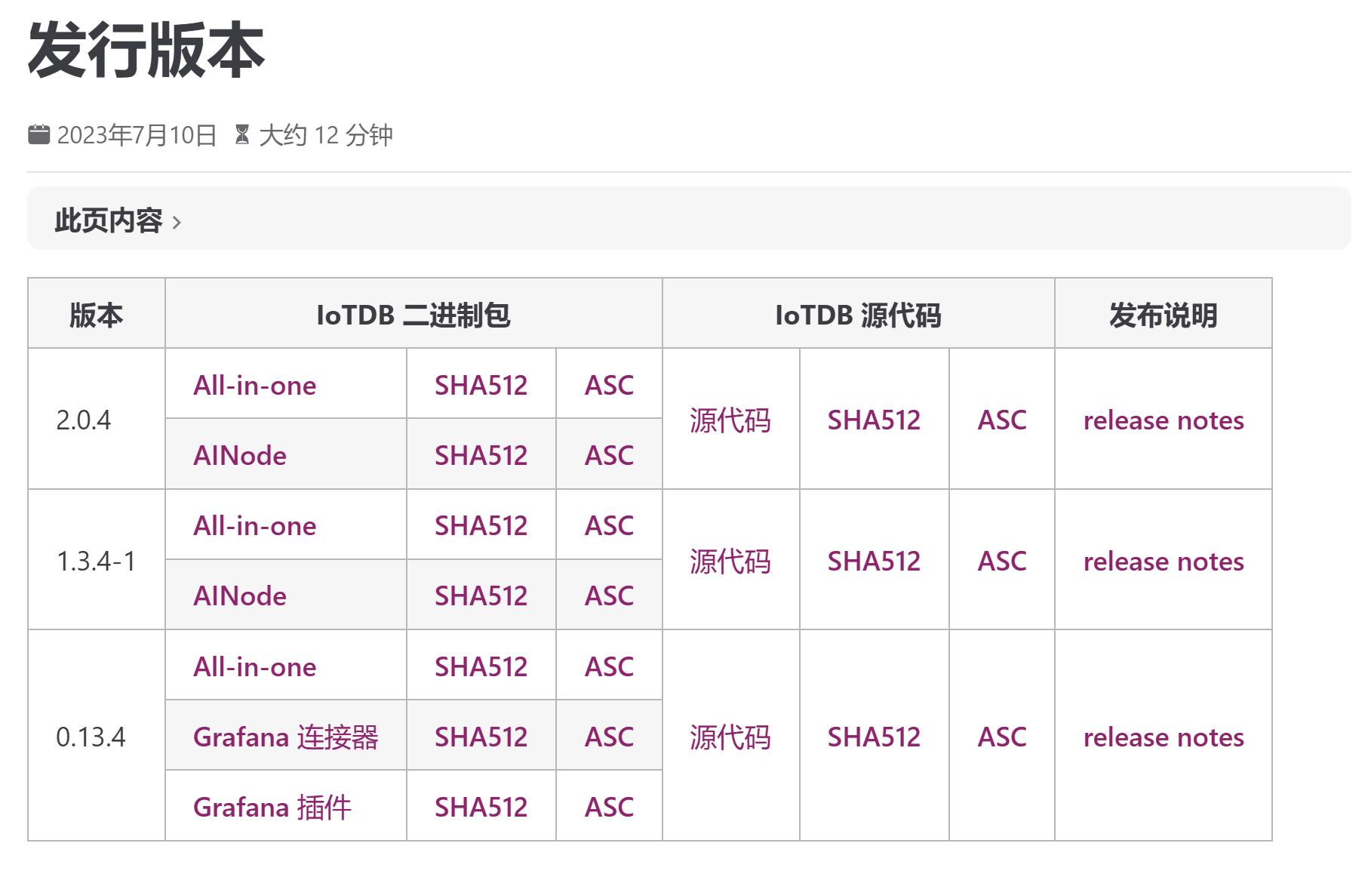The height and width of the screenshot is (877, 1368).
Task: Download All-in-one binary for version 1.3.4-1
Action: click(254, 526)
